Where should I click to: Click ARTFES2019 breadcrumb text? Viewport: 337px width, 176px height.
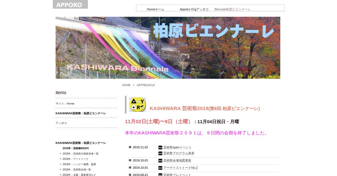[145, 85]
